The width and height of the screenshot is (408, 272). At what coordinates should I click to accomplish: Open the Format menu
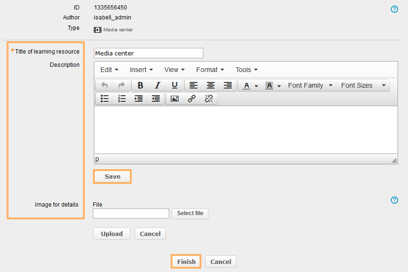pyautogui.click(x=210, y=70)
